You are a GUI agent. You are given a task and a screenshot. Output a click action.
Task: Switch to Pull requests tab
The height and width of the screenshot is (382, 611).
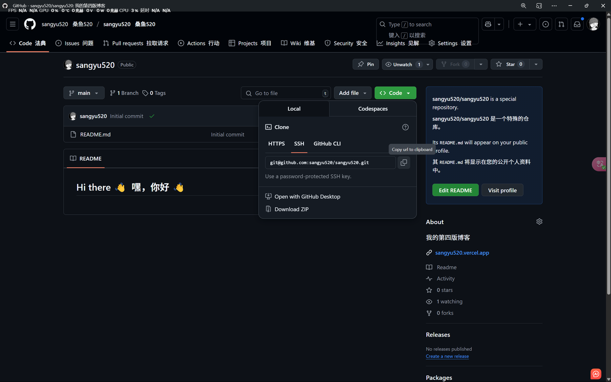click(x=136, y=43)
